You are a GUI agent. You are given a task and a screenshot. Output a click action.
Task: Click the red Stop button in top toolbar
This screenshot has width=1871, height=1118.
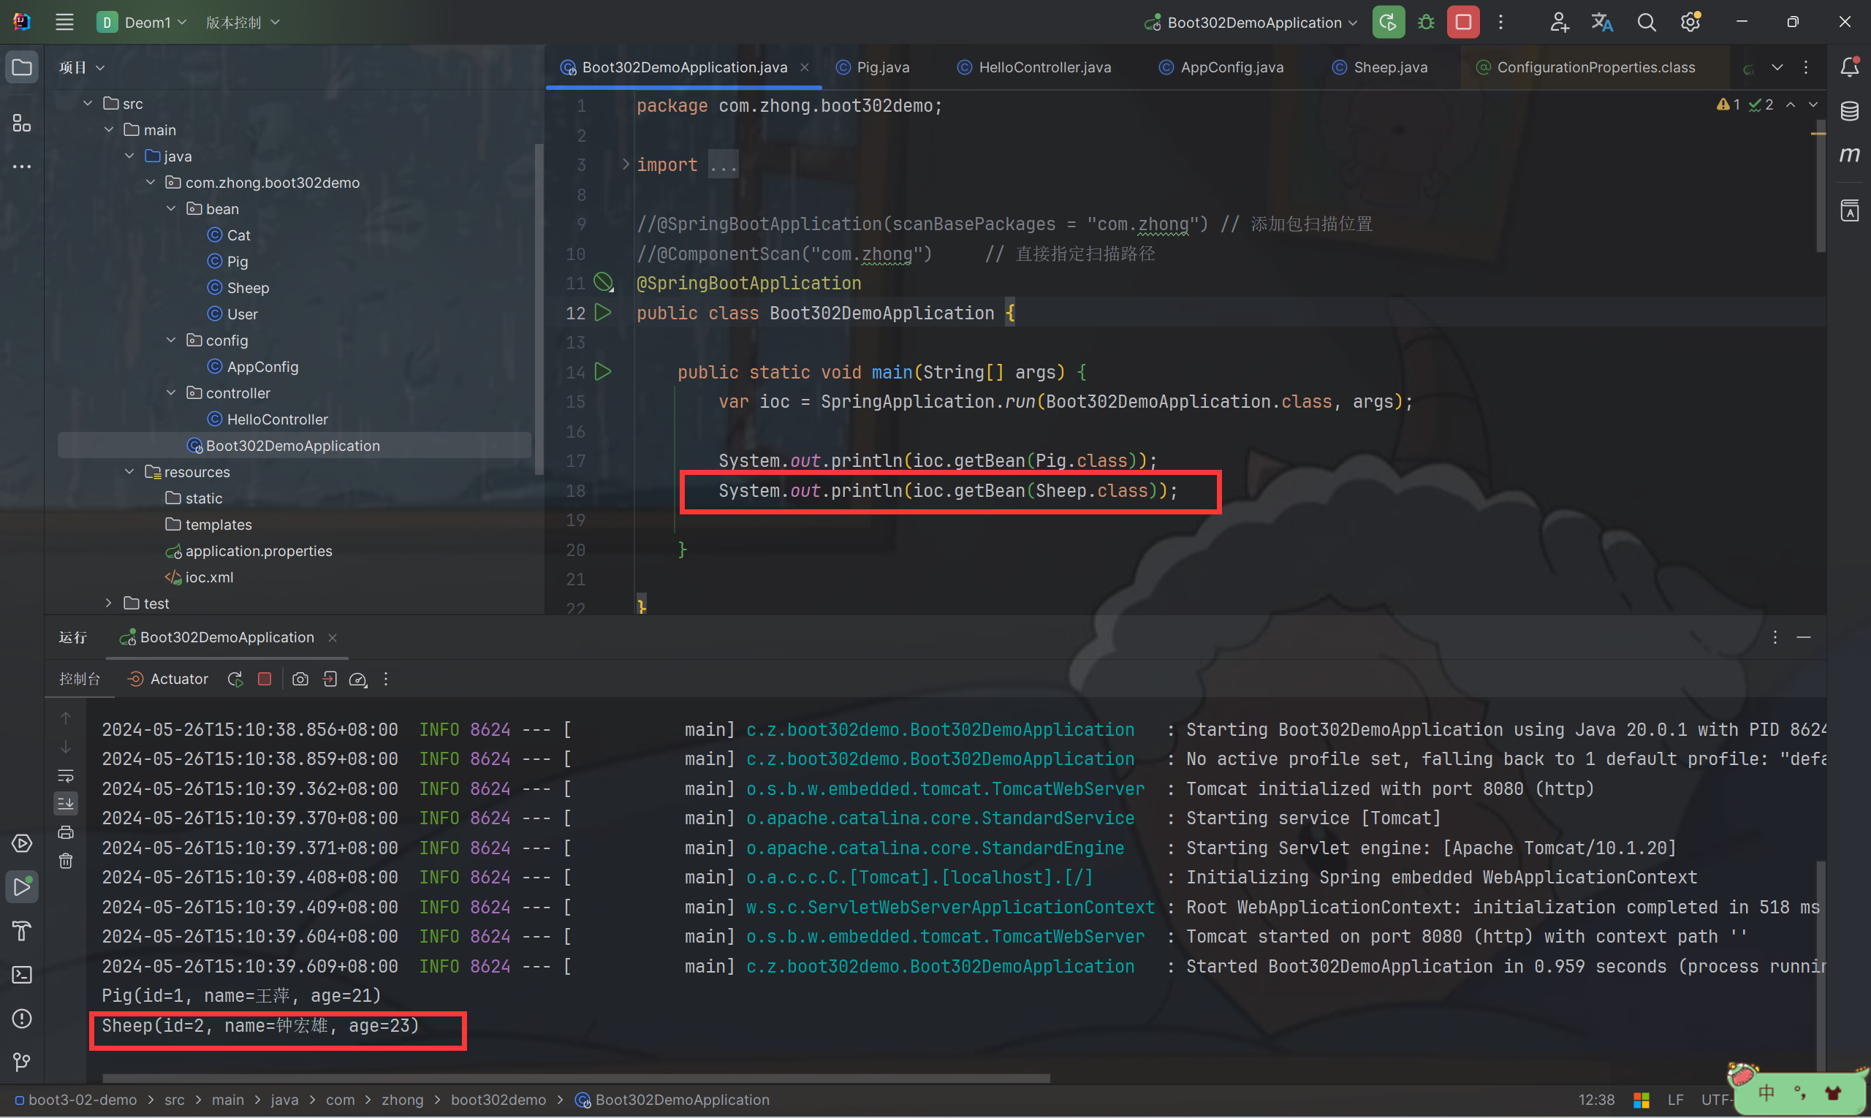[x=1462, y=22]
